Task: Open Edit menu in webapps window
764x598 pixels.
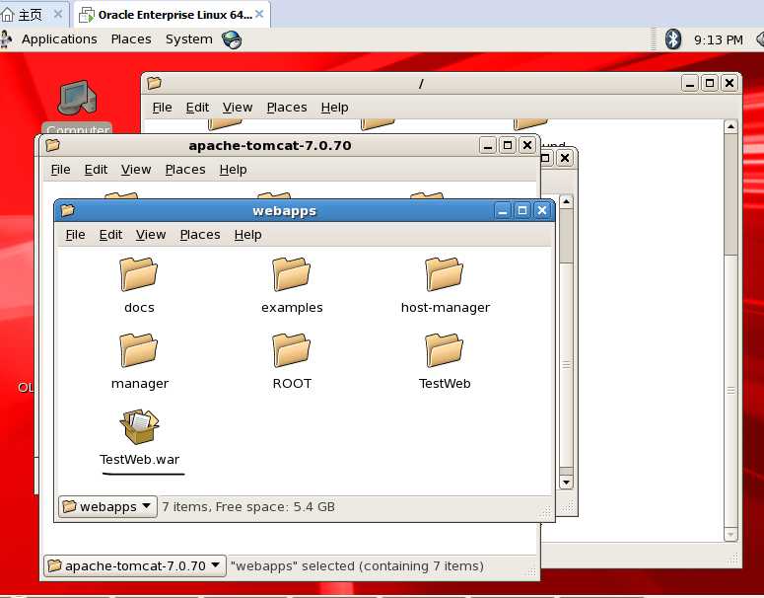Action: [110, 235]
